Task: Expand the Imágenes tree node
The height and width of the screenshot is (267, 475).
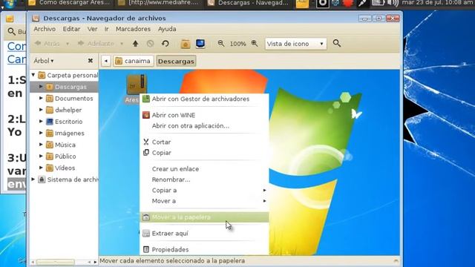Action: (41, 133)
